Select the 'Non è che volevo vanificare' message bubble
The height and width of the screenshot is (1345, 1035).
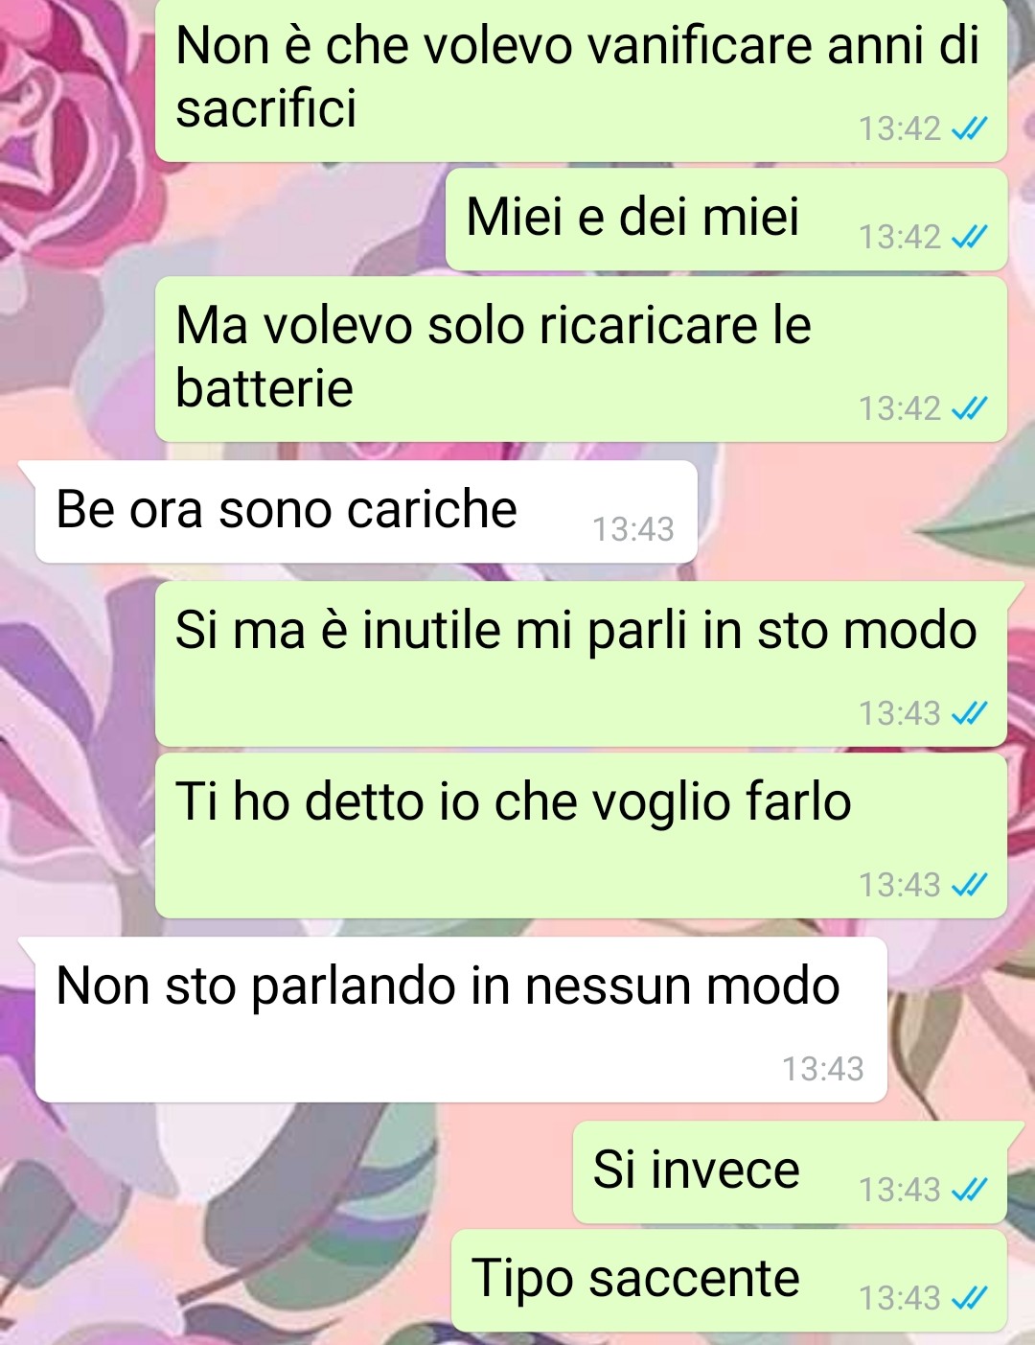click(x=581, y=81)
